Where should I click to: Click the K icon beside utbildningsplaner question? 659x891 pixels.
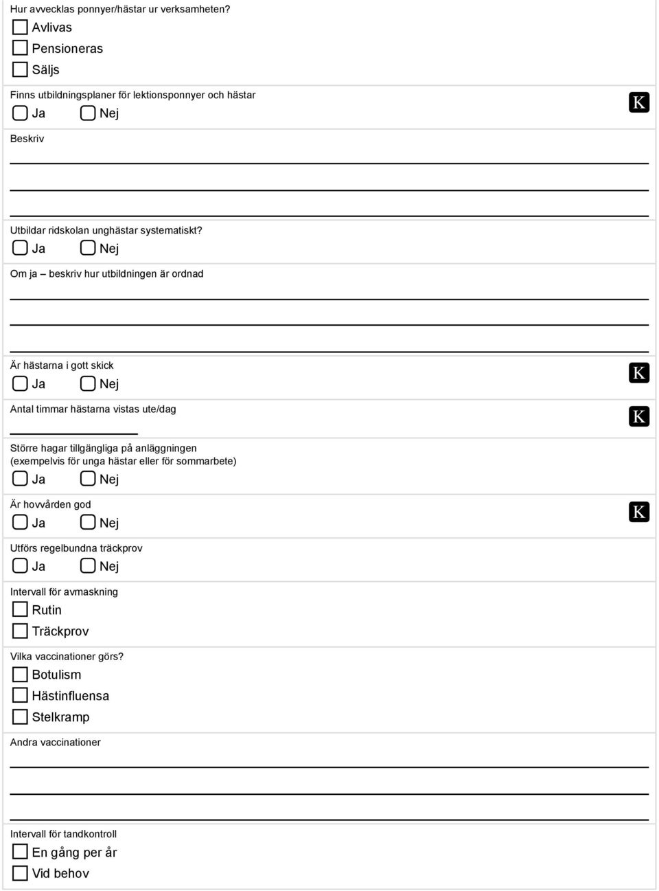pos(638,102)
